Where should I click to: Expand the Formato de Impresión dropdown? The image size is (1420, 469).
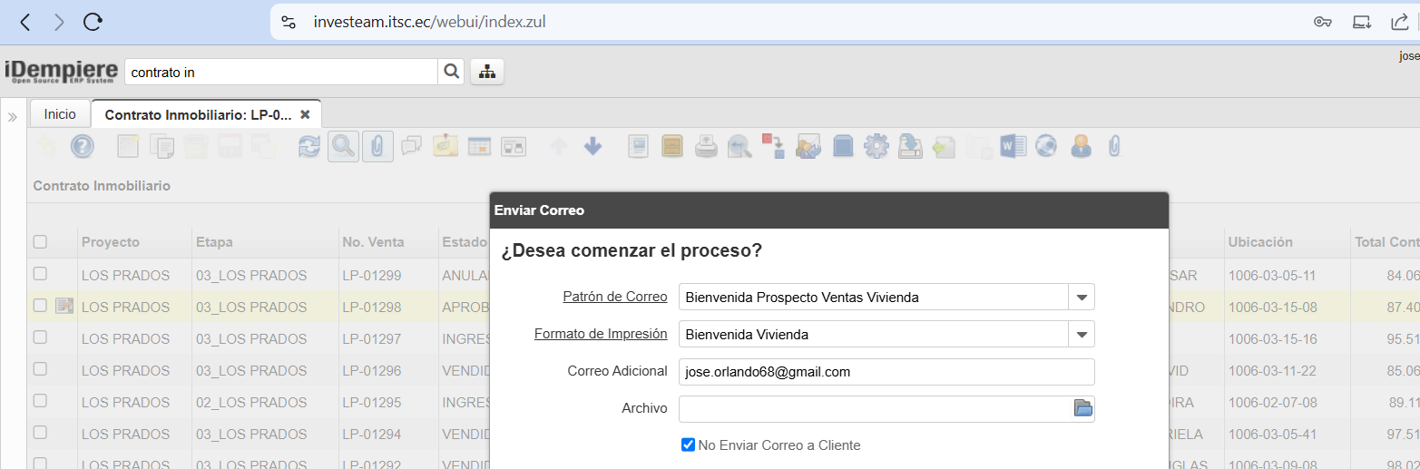point(1082,334)
